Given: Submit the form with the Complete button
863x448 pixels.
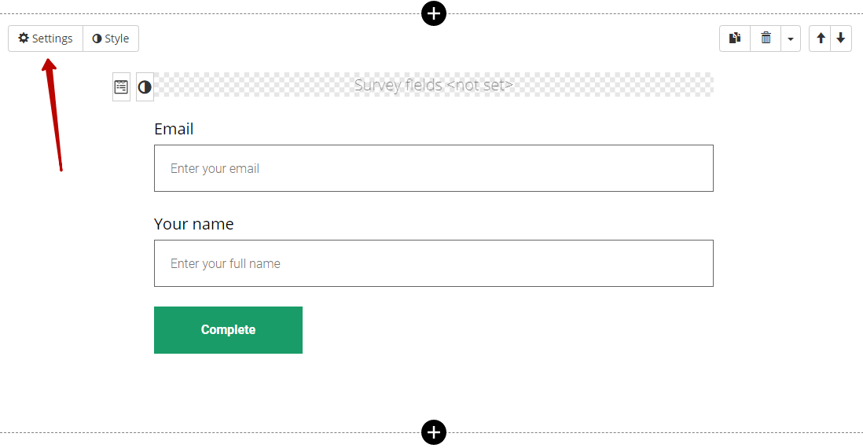Looking at the screenshot, I should (x=229, y=329).
